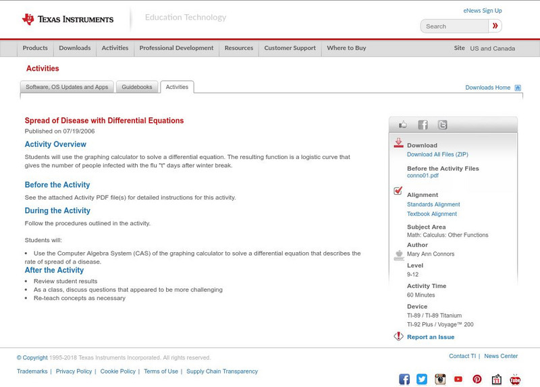
Task: Click the TI-89 / TI-89 Titanium device text
Action: pos(434,316)
